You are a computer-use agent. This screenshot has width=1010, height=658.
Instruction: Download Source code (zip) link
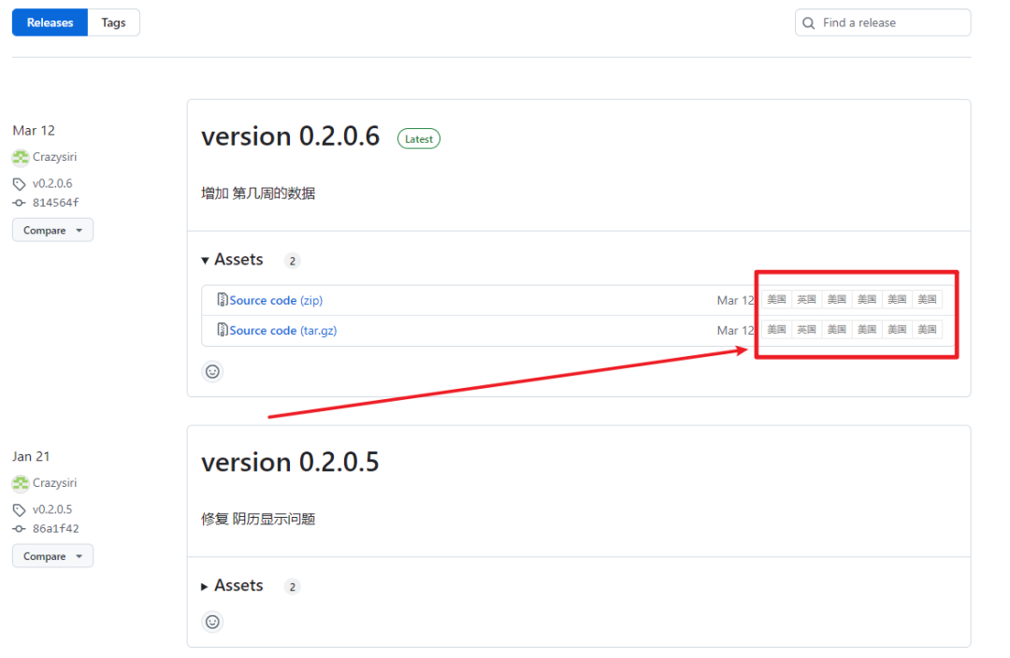tap(276, 300)
